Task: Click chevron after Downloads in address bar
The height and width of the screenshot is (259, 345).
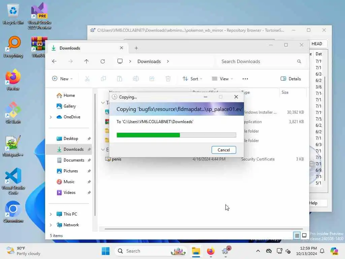Action: point(168,61)
